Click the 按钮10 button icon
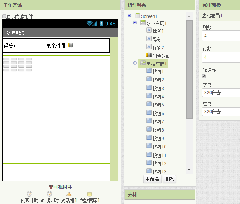 tap(149, 146)
